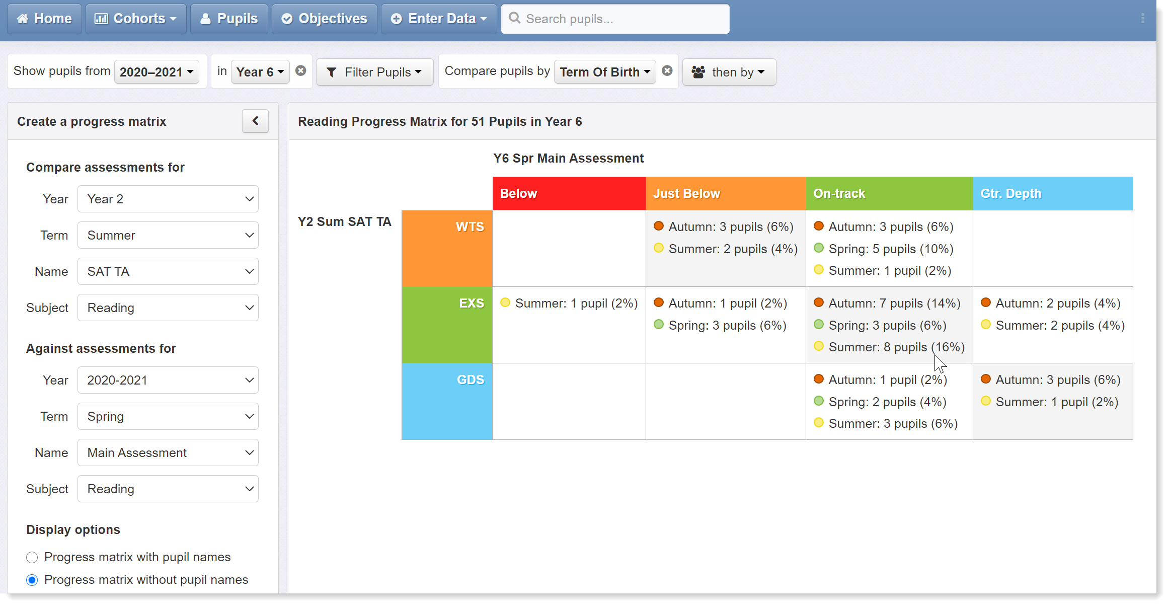Image resolution: width=1169 pixels, height=606 pixels.
Task: Click 'Autumn: 1 pupil (2%)' in EXS Just Below
Action: pyautogui.click(x=728, y=304)
